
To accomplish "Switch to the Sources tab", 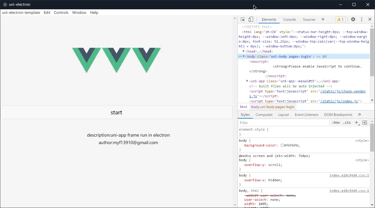I will (309, 19).
